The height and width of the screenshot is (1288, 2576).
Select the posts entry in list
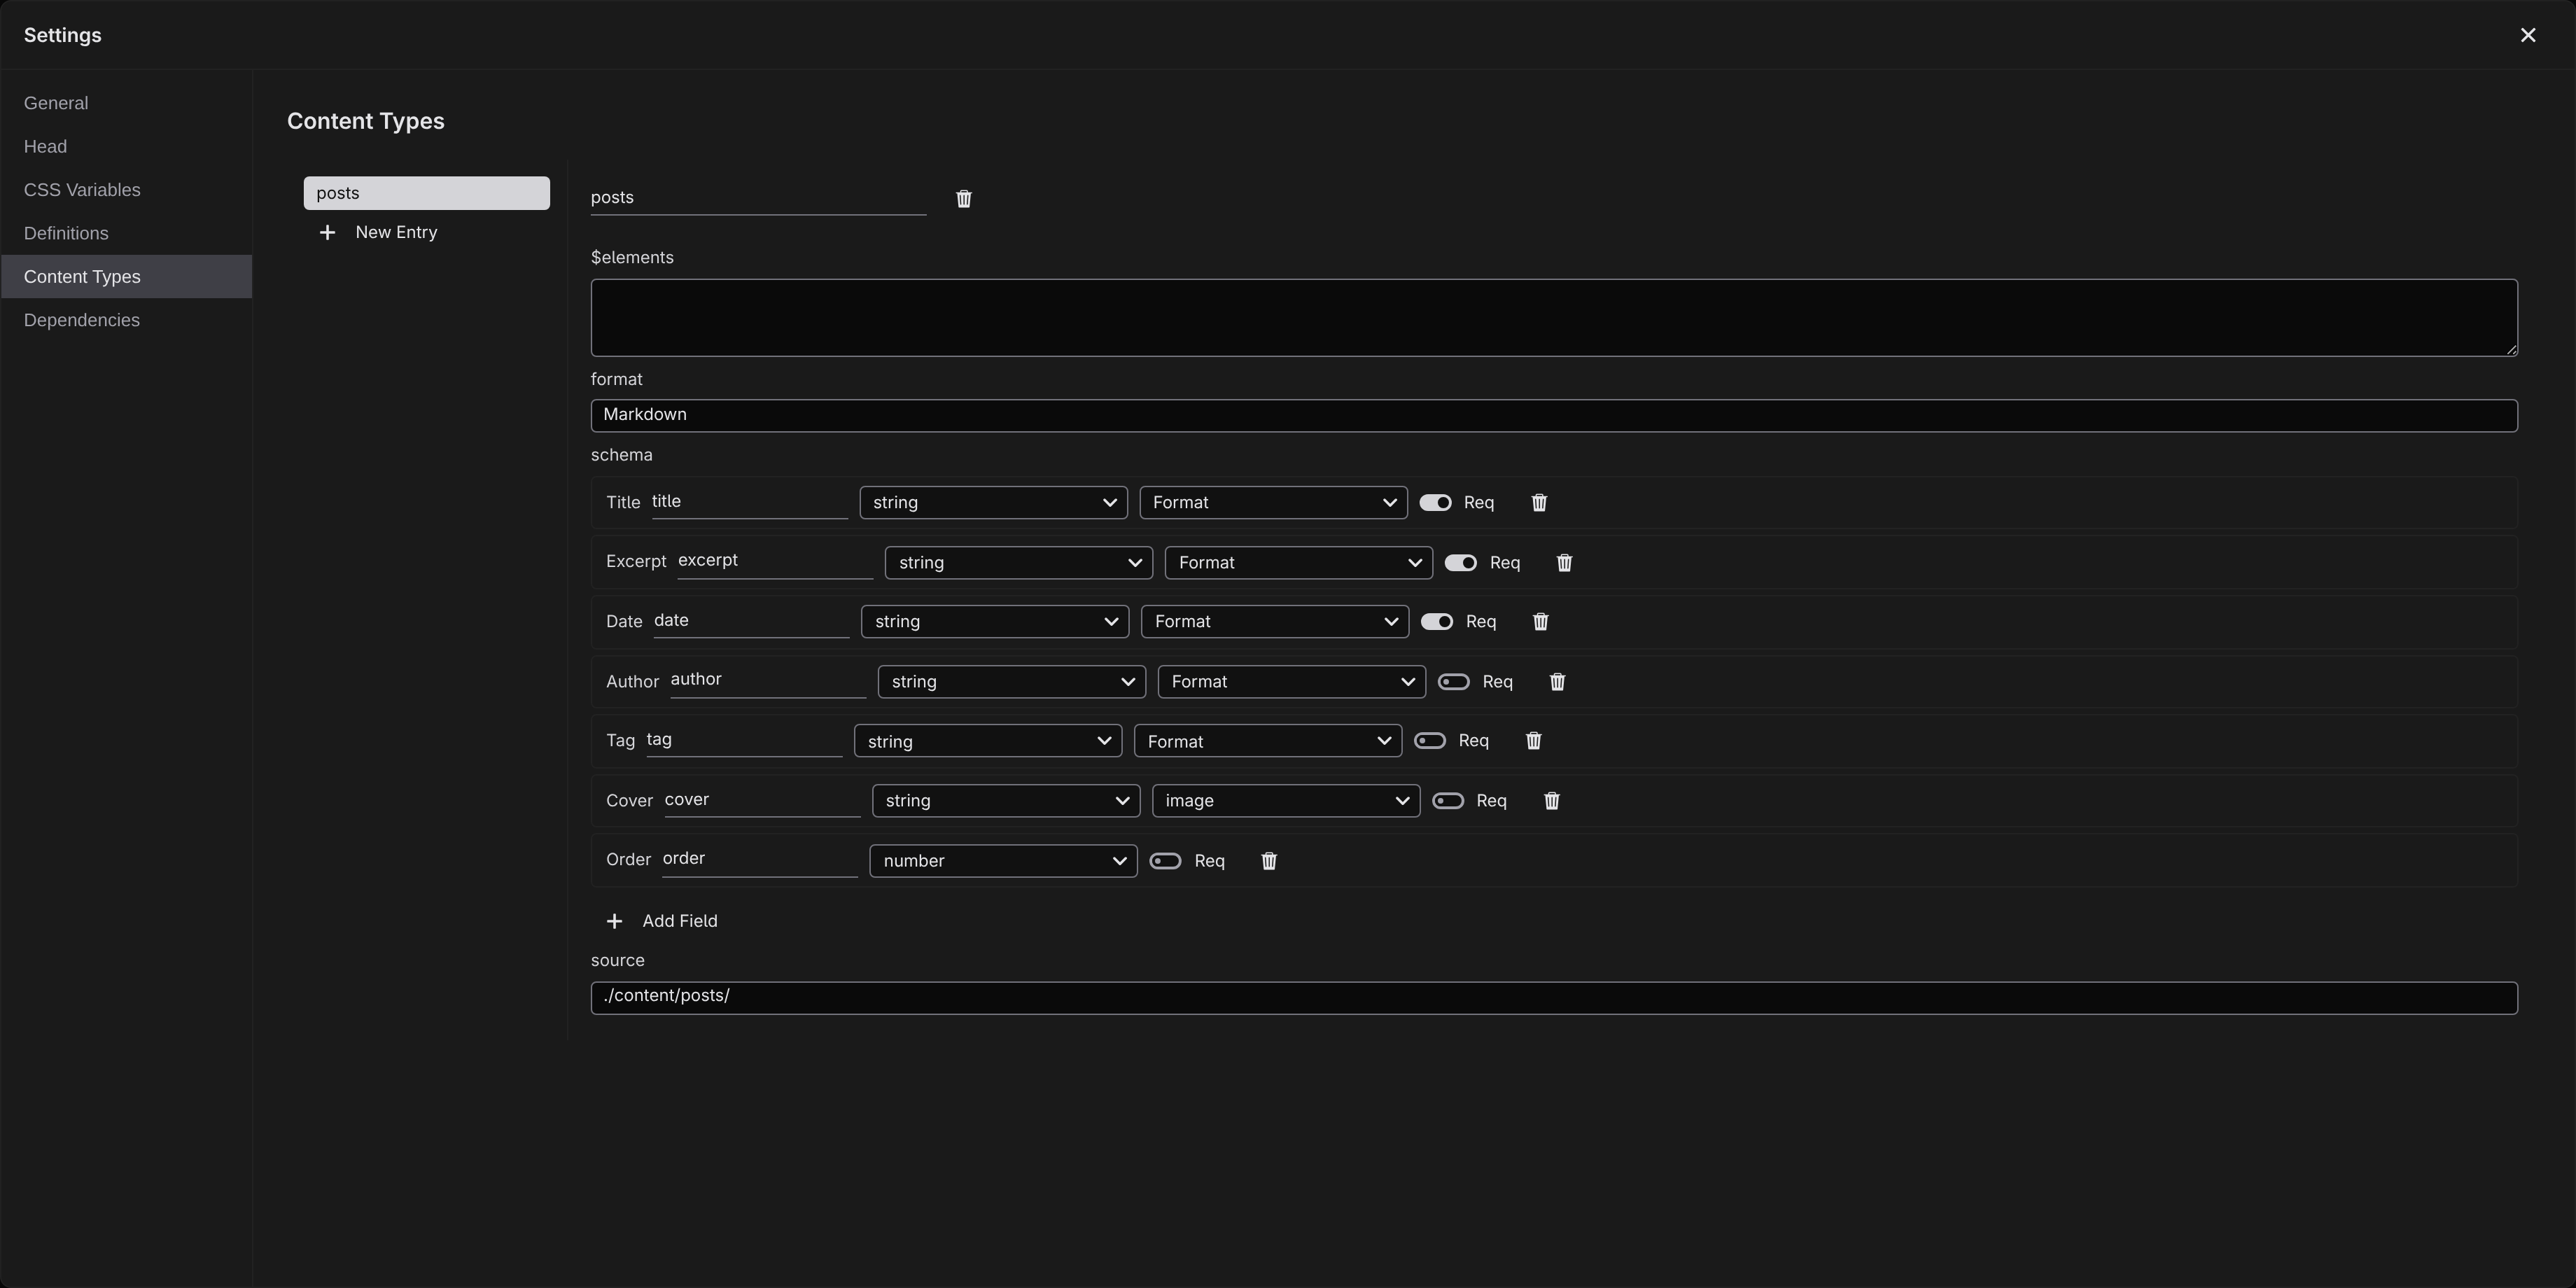(x=427, y=193)
